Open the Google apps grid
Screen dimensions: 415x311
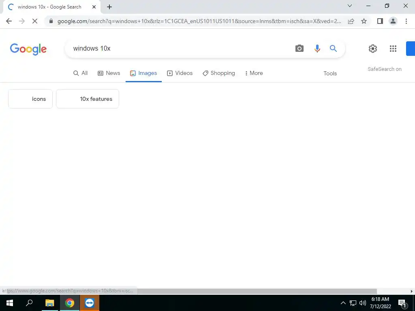coord(393,49)
